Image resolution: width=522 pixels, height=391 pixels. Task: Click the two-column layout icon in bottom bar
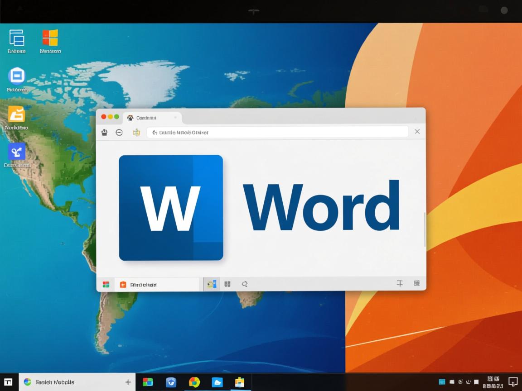(x=227, y=284)
